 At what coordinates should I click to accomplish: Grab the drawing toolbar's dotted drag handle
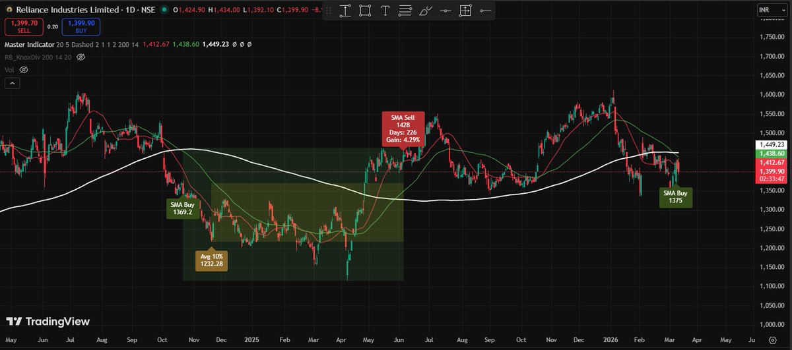(328, 11)
